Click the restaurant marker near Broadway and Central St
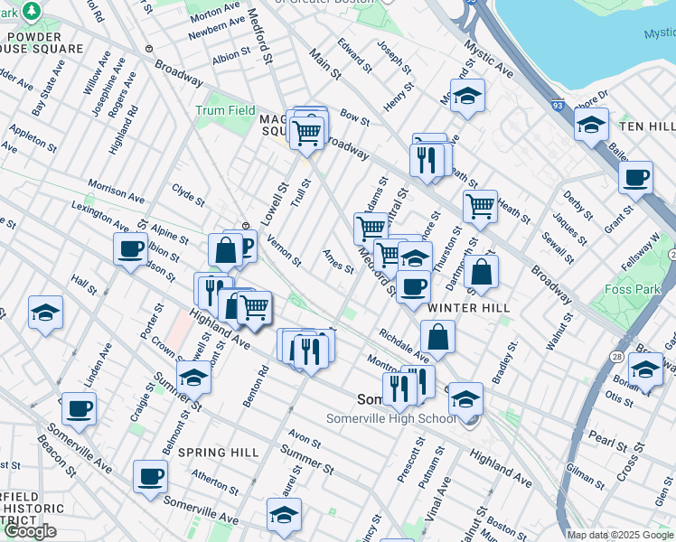 pos(425,160)
